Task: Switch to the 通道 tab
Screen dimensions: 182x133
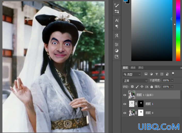Action: pos(133,68)
